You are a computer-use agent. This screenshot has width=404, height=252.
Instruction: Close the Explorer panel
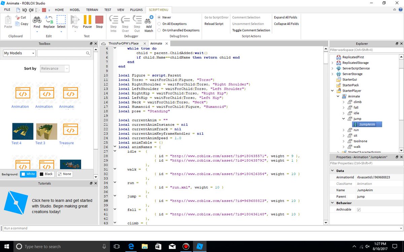(x=401, y=44)
